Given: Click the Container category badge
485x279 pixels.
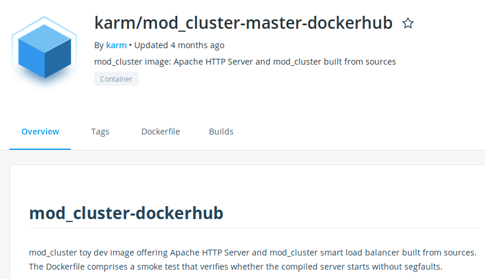Looking at the screenshot, I should 117,79.
